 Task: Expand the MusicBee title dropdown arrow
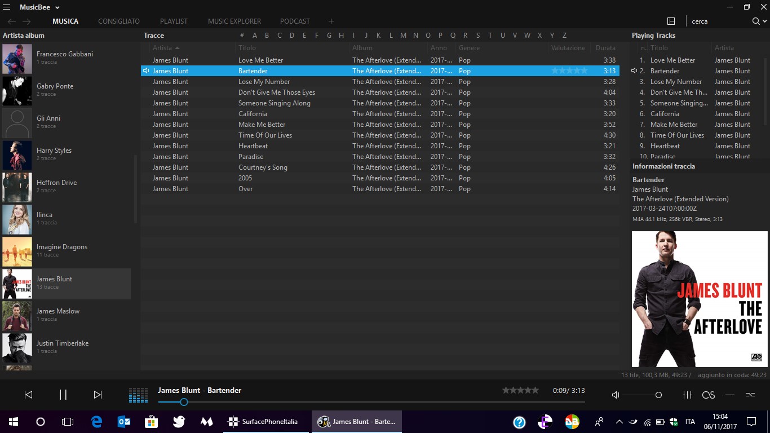57,8
